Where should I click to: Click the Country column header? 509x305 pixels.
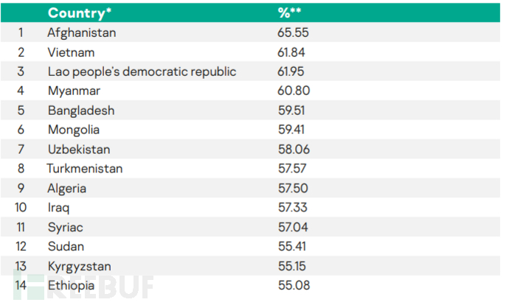click(x=80, y=13)
